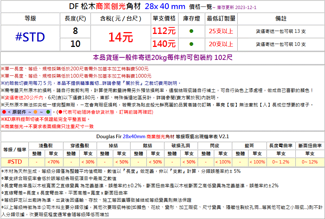The image size is (325, 219).
Task: Click the 25支以上 minimum order cell
Action: (221, 31)
